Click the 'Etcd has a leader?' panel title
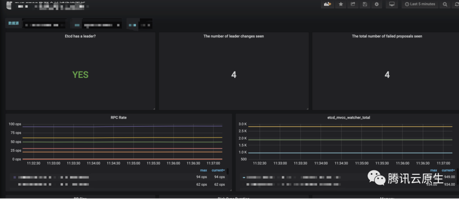459x199 pixels. (x=80, y=37)
